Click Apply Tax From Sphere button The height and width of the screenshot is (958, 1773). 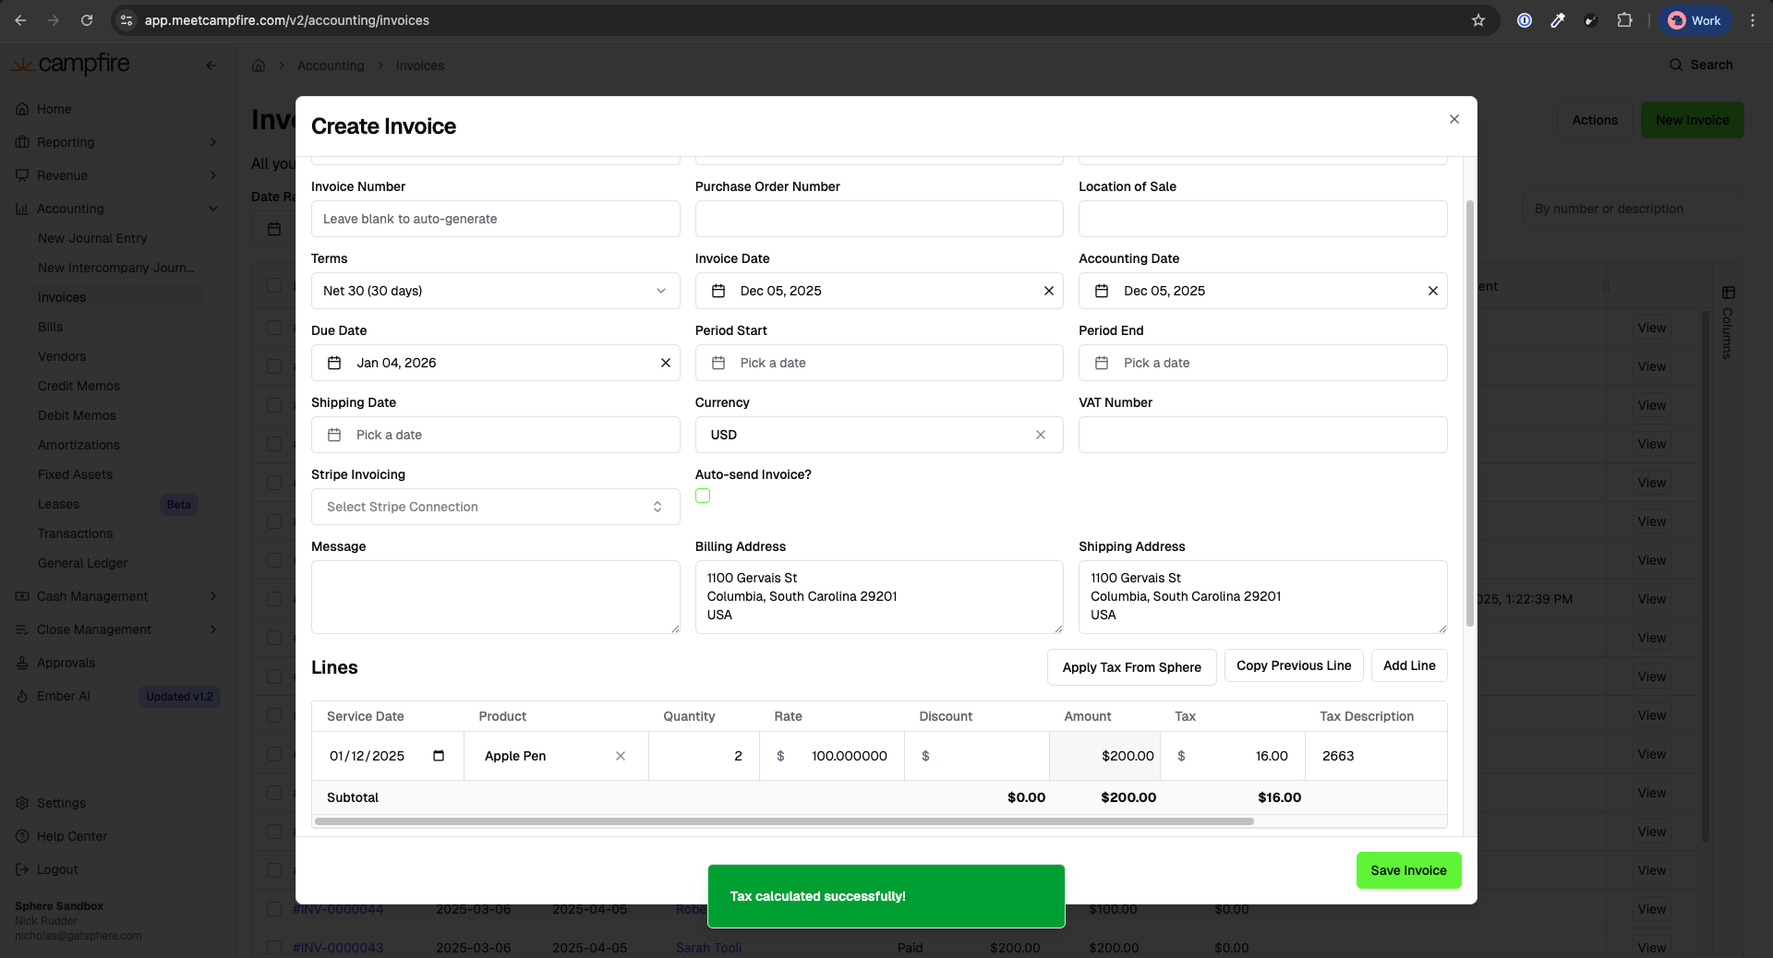1131,667
